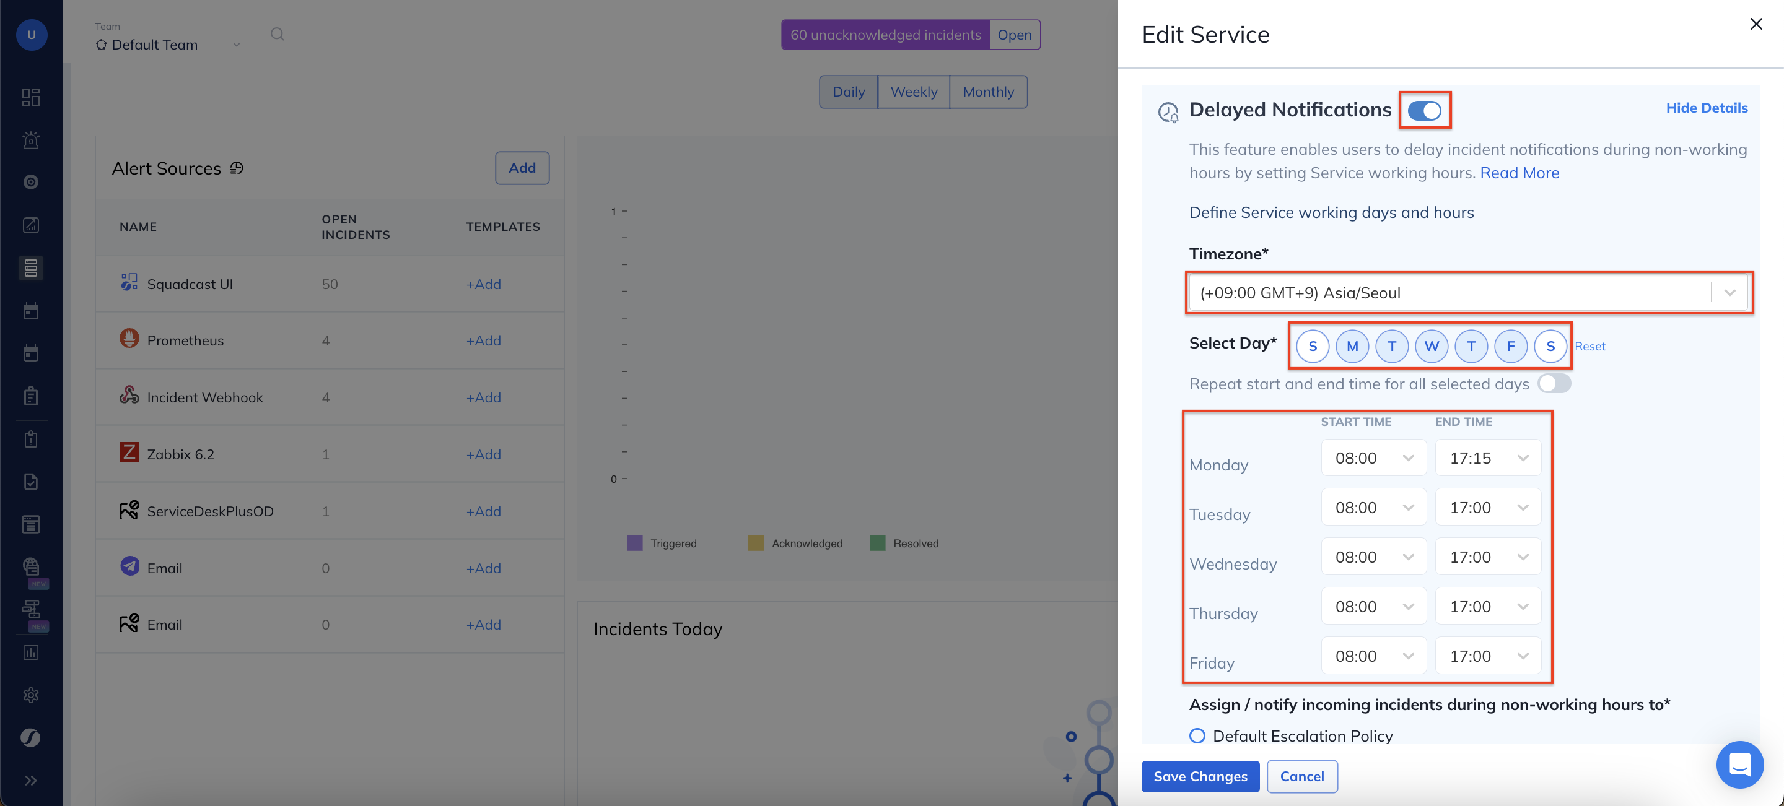The width and height of the screenshot is (1784, 806).
Task: Click the Triggered legend color swatch
Action: click(x=634, y=543)
